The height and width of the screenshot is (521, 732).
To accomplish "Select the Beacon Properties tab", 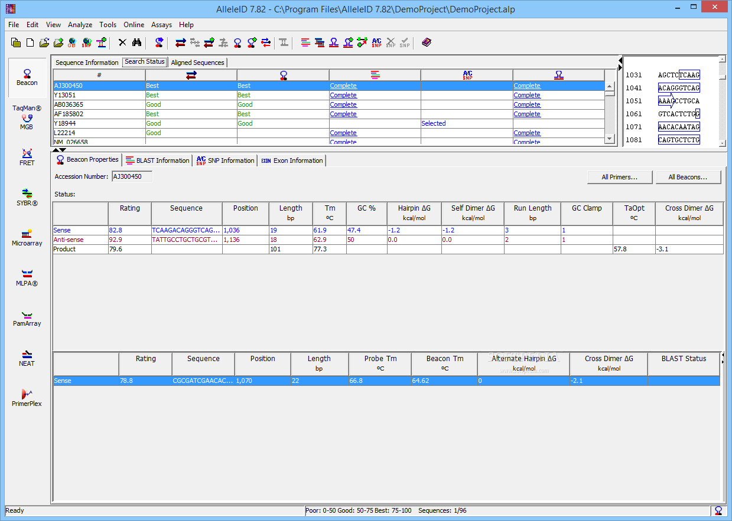I will tap(87, 159).
